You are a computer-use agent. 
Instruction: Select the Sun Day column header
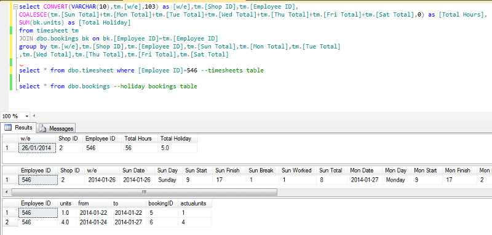(169, 171)
